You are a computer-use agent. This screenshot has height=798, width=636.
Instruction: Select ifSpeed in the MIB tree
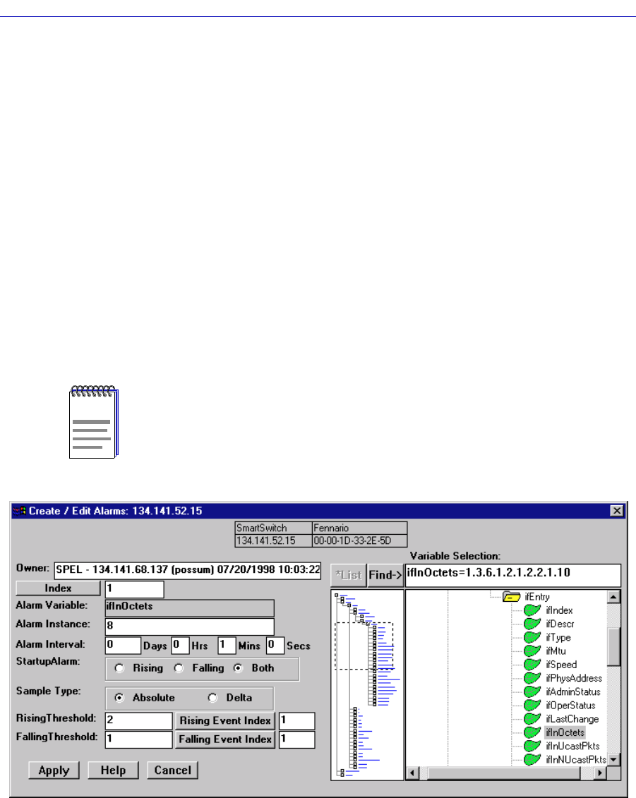click(561, 665)
